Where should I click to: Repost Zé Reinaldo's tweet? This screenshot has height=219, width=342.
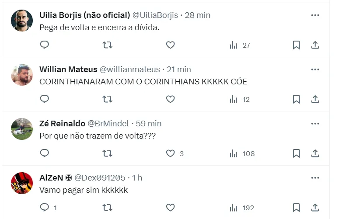pos(107,153)
